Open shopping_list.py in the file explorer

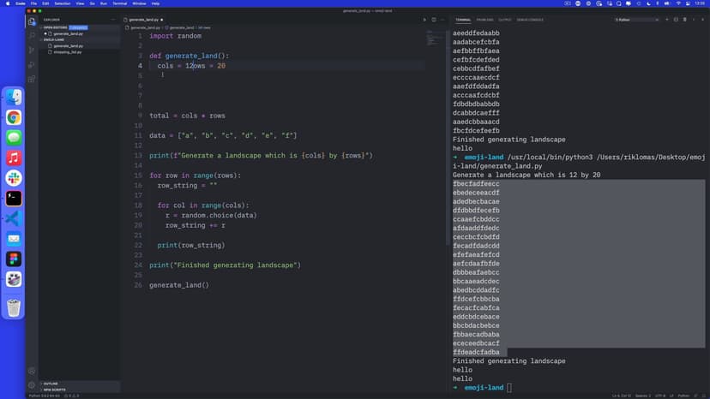(67, 51)
